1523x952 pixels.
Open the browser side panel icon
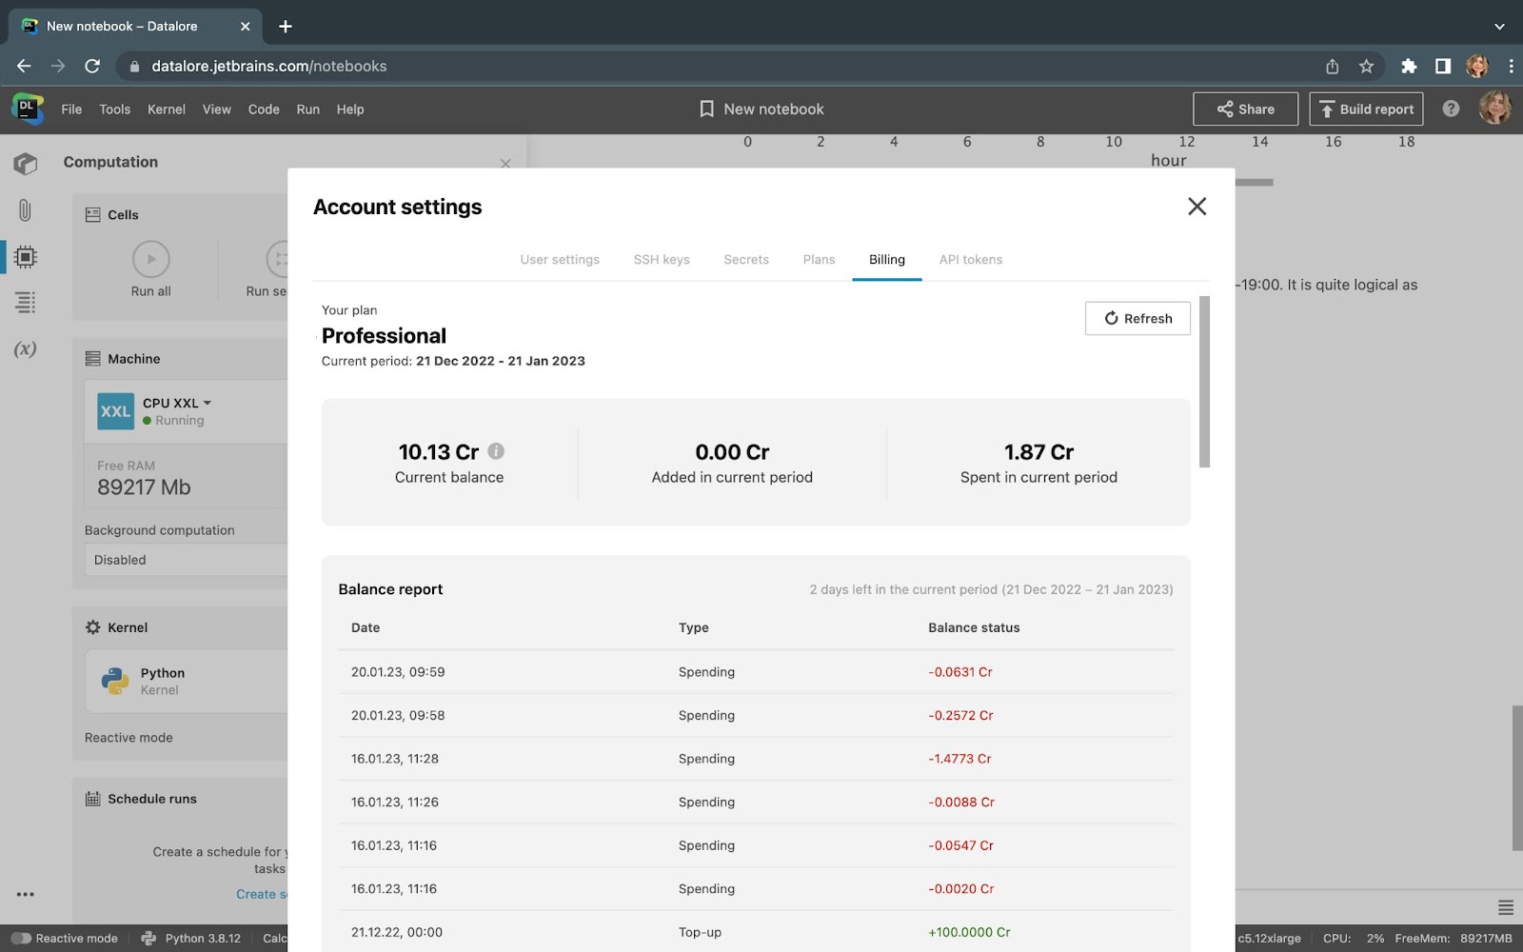pos(1443,66)
